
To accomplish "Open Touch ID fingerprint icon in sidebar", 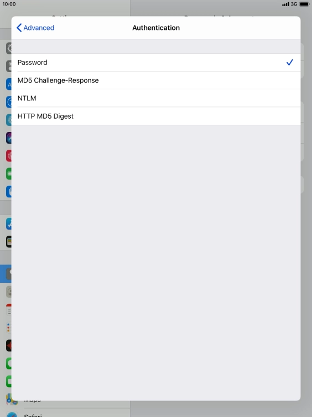I will coord(9,156).
